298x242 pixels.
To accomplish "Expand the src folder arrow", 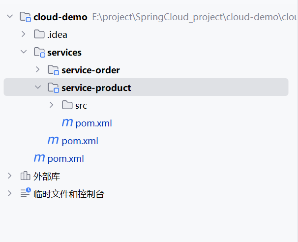I will point(52,105).
